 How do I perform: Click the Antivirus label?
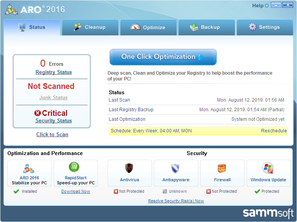130,180
